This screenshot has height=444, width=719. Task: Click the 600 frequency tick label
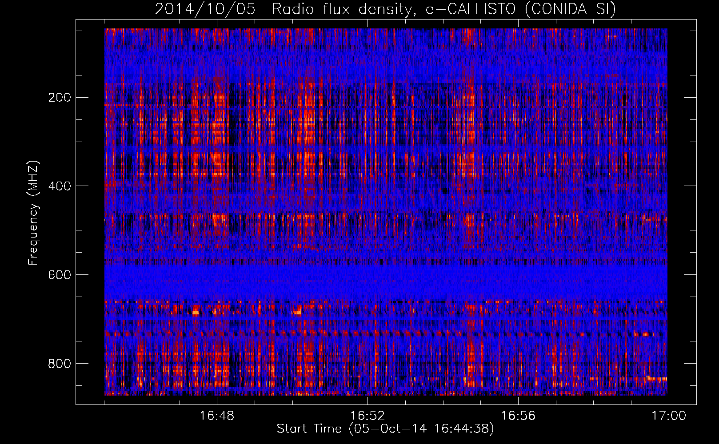coord(60,275)
